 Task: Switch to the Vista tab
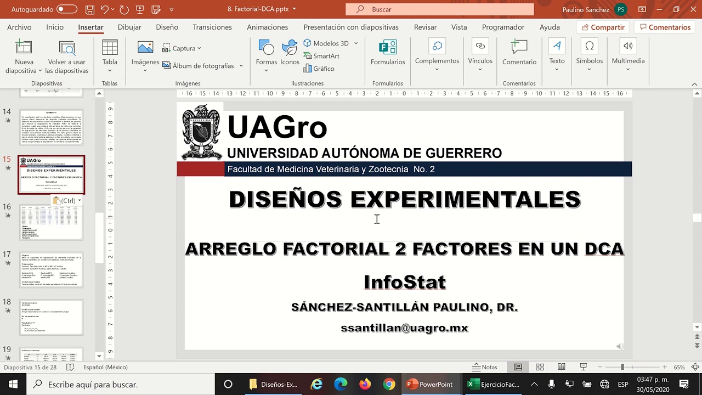point(459,27)
